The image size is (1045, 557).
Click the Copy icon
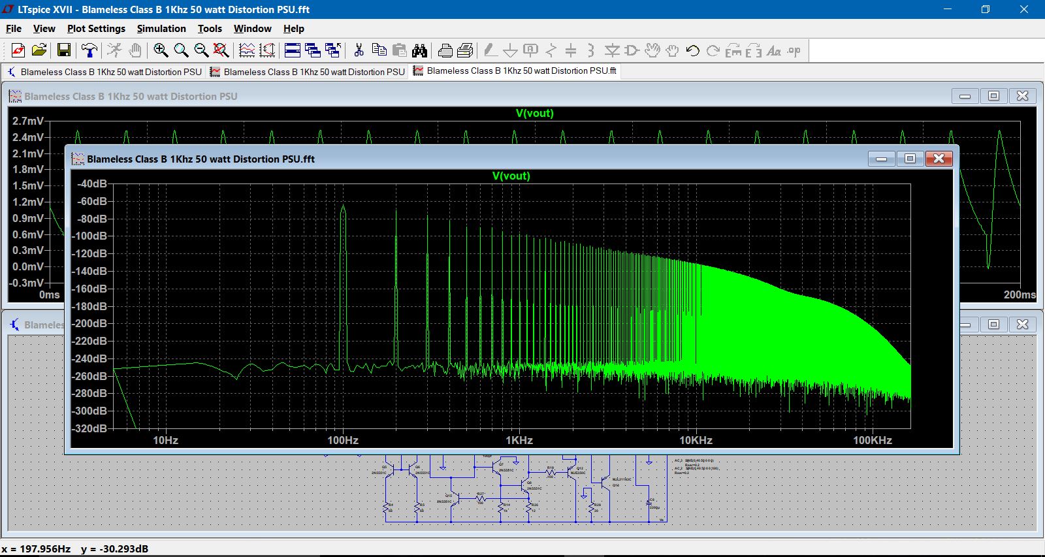point(379,50)
